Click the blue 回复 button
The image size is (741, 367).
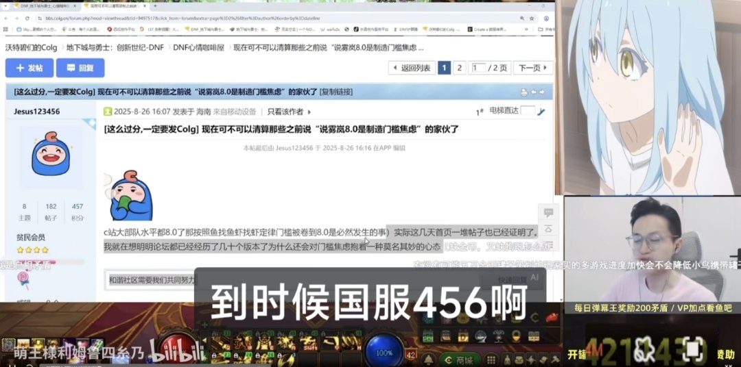click(x=80, y=68)
